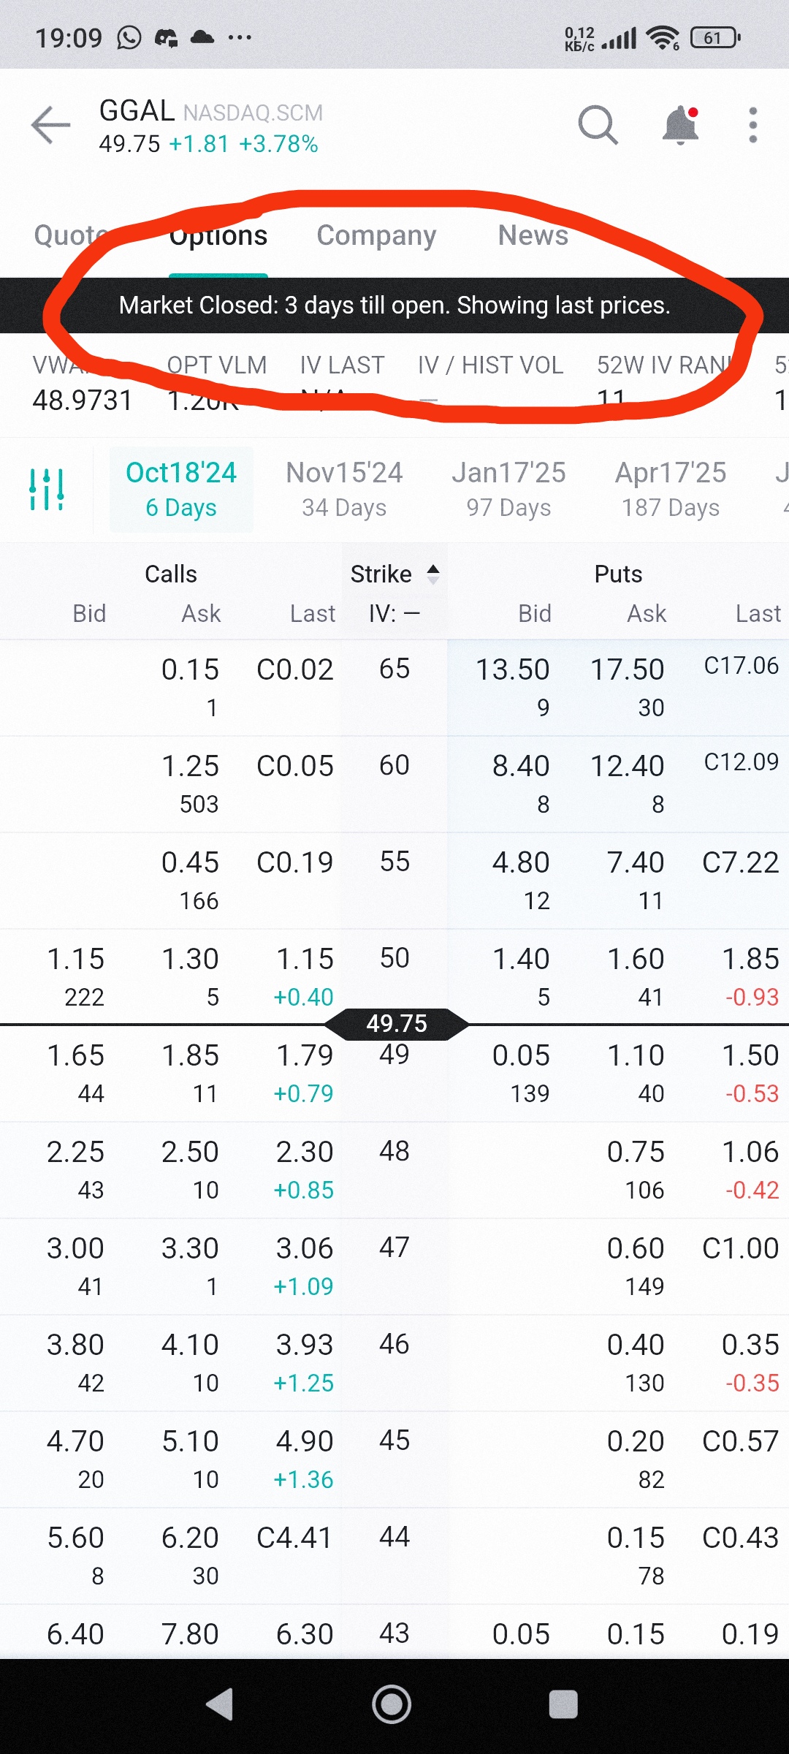Switch to the News tab
This screenshot has width=789, height=1754.
(x=533, y=235)
